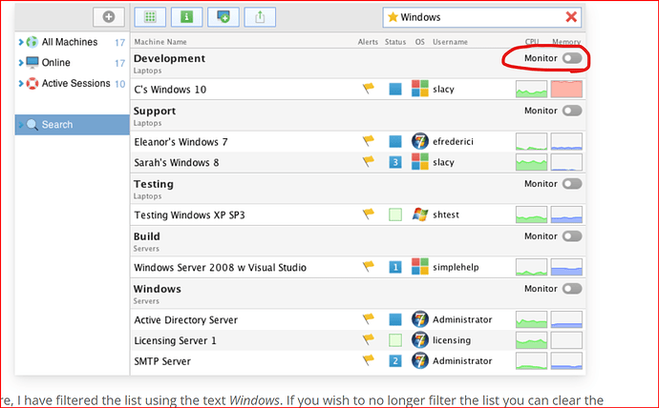This screenshot has height=408, width=659.
Task: Select All Machines in sidebar
Action: pos(72,42)
